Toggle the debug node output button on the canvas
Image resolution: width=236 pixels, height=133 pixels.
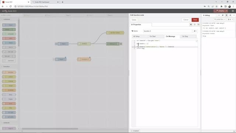(x=121, y=44)
